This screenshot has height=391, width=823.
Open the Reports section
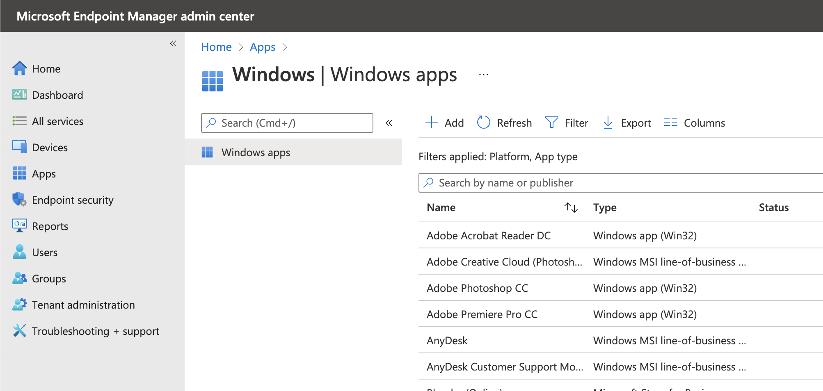[50, 226]
